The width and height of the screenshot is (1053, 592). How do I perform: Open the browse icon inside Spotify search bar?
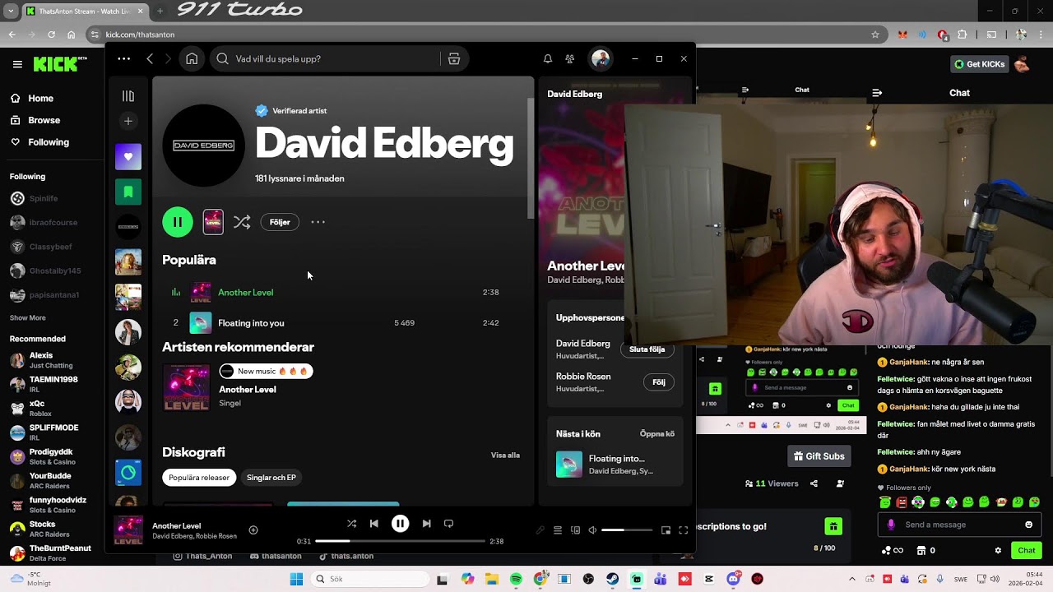tap(453, 58)
